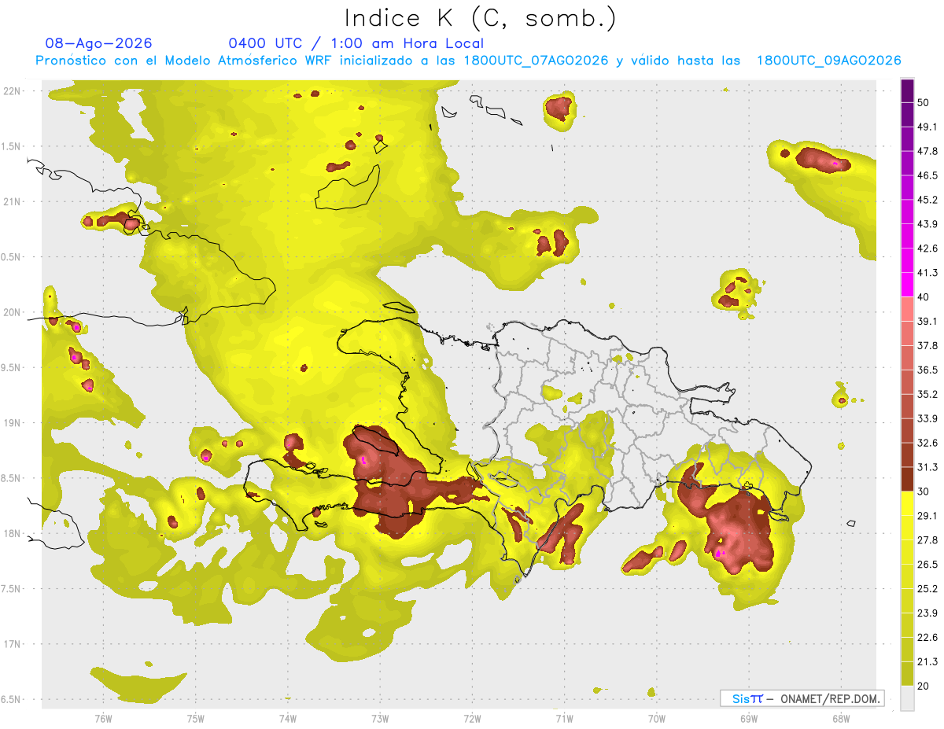Click the '75W' longitude label
This screenshot has height=729, width=944.
tap(195, 718)
